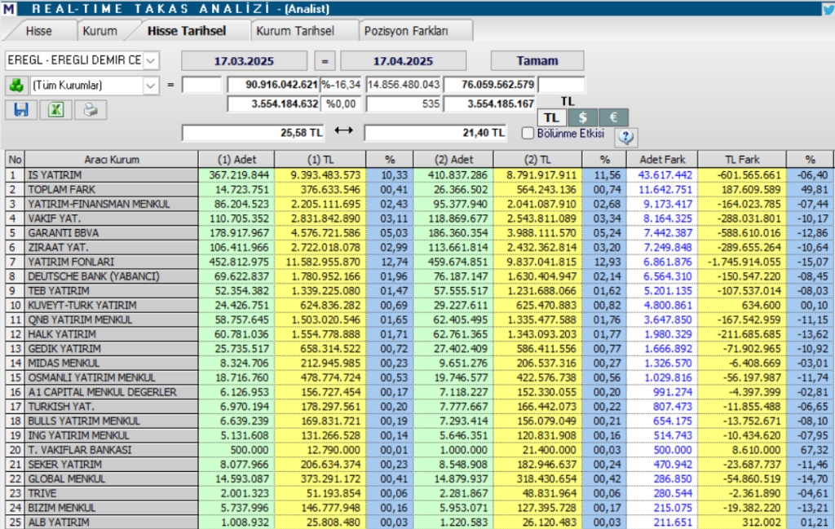Click the double-headed arrow between prices

[x=343, y=132]
